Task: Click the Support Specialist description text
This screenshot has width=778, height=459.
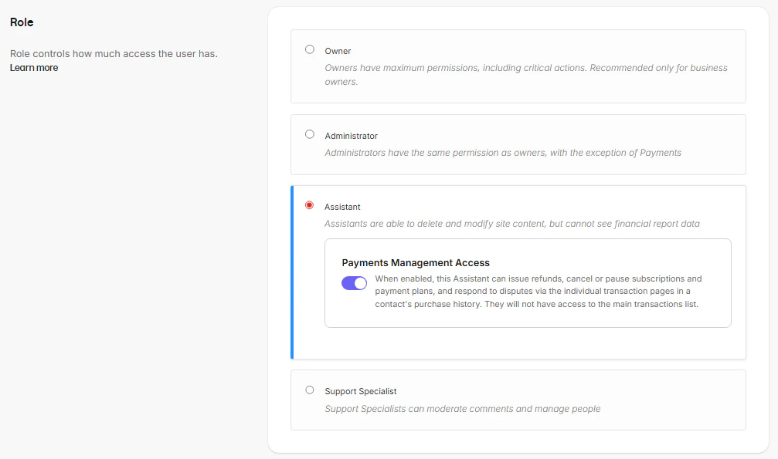Action: (x=464, y=409)
